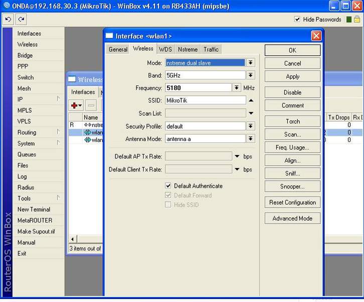
Task: Click the Scan List input field
Action: coord(205,113)
